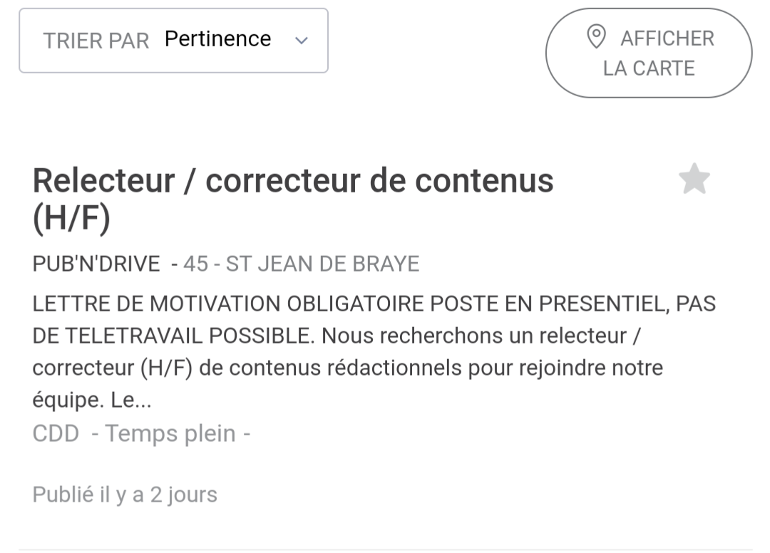This screenshot has width=770, height=553.
Task: Show the map with Afficher la carte
Action: coord(649,53)
